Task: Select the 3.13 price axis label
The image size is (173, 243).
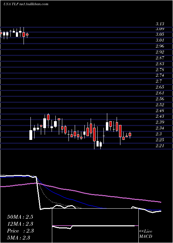Action: click(x=160, y=24)
